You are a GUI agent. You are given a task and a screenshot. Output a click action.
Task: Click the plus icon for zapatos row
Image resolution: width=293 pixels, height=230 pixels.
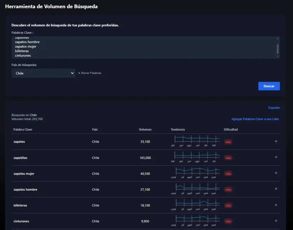[x=276, y=141]
